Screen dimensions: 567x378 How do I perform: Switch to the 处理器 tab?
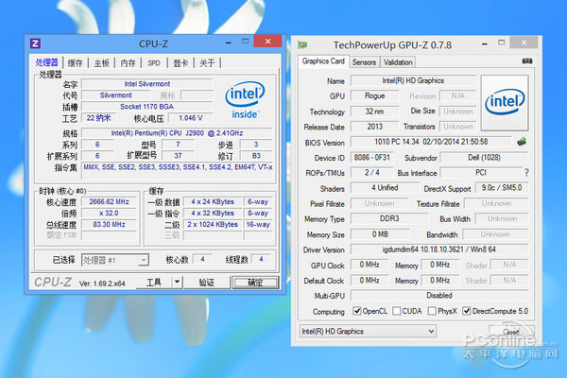point(46,62)
